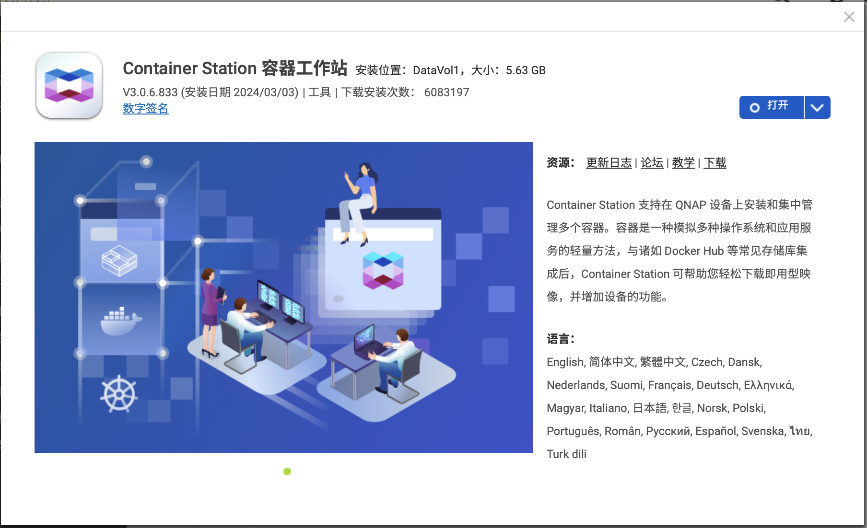Click the Container Station app icon
Screen dimensions: 867x528
click(x=69, y=86)
